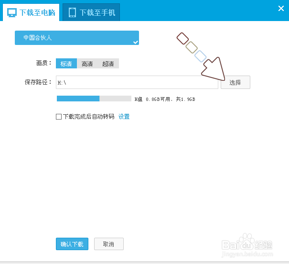Enable 下载完成后自动转码 checkbox
This screenshot has width=289, height=264.
click(59, 117)
